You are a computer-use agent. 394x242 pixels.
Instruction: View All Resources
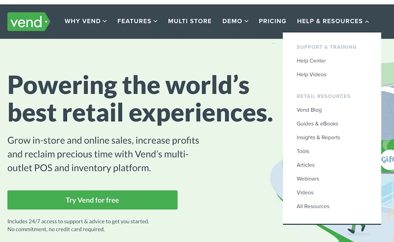(x=313, y=206)
